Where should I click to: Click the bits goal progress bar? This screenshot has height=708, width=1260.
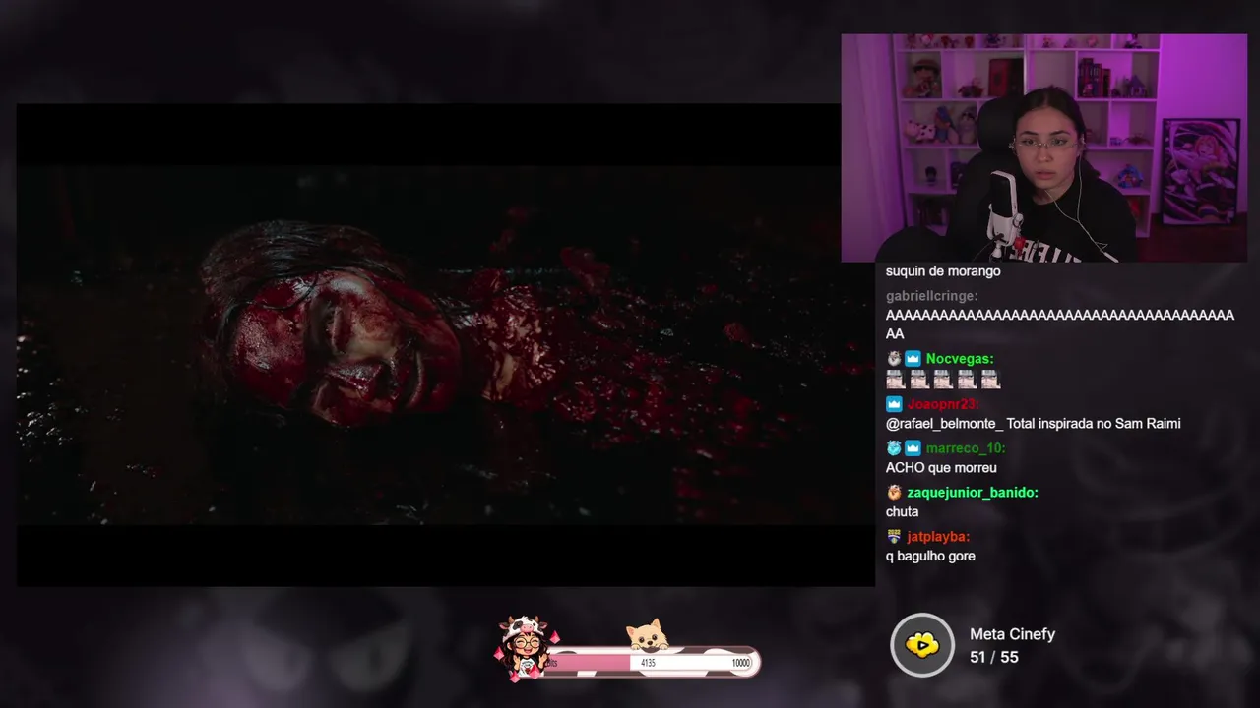650,663
